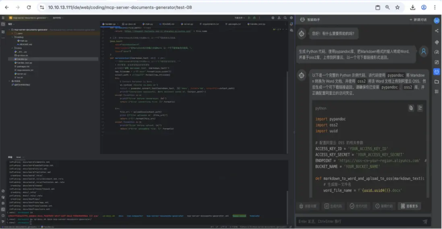Switch to the README.md editor tab
Viewport: 442px width, 229px height.
[x=167, y=24]
